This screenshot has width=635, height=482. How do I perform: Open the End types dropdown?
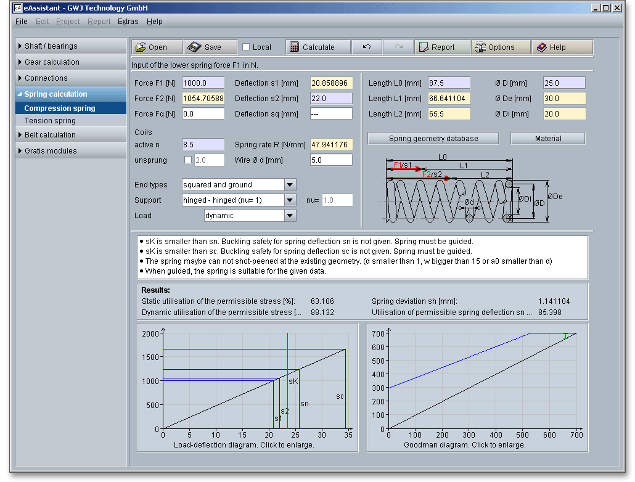290,185
